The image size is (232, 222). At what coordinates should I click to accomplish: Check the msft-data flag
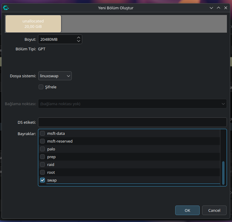click(x=42, y=133)
